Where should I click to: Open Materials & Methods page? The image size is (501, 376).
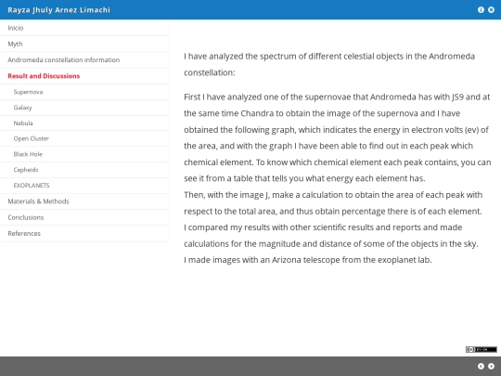(84, 201)
